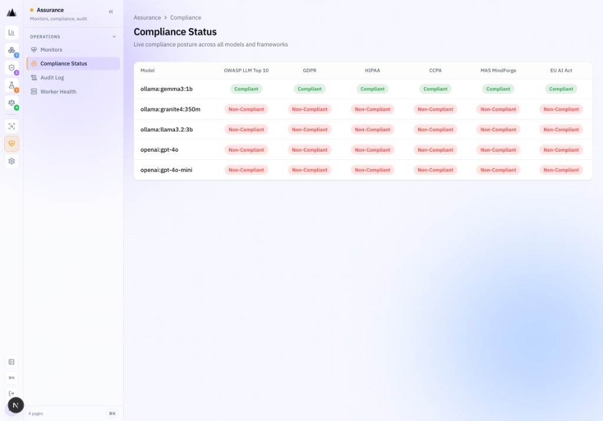Open the Next.js N dev badge
The width and height of the screenshot is (603, 421).
tap(16, 405)
